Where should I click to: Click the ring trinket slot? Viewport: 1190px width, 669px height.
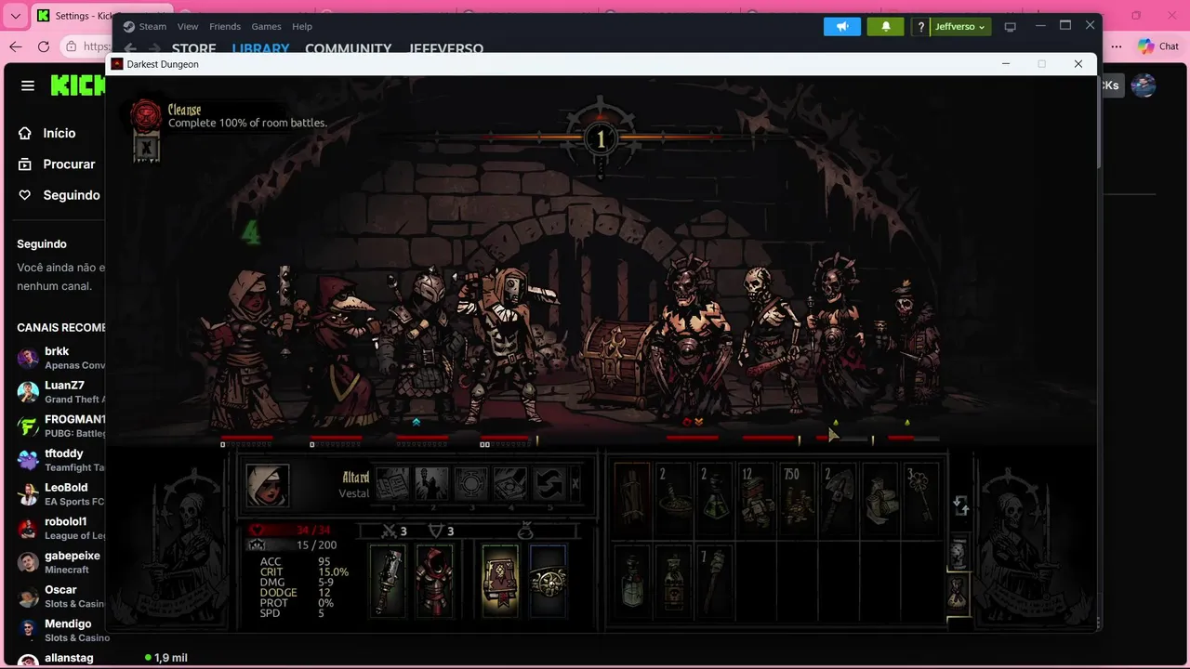549,581
